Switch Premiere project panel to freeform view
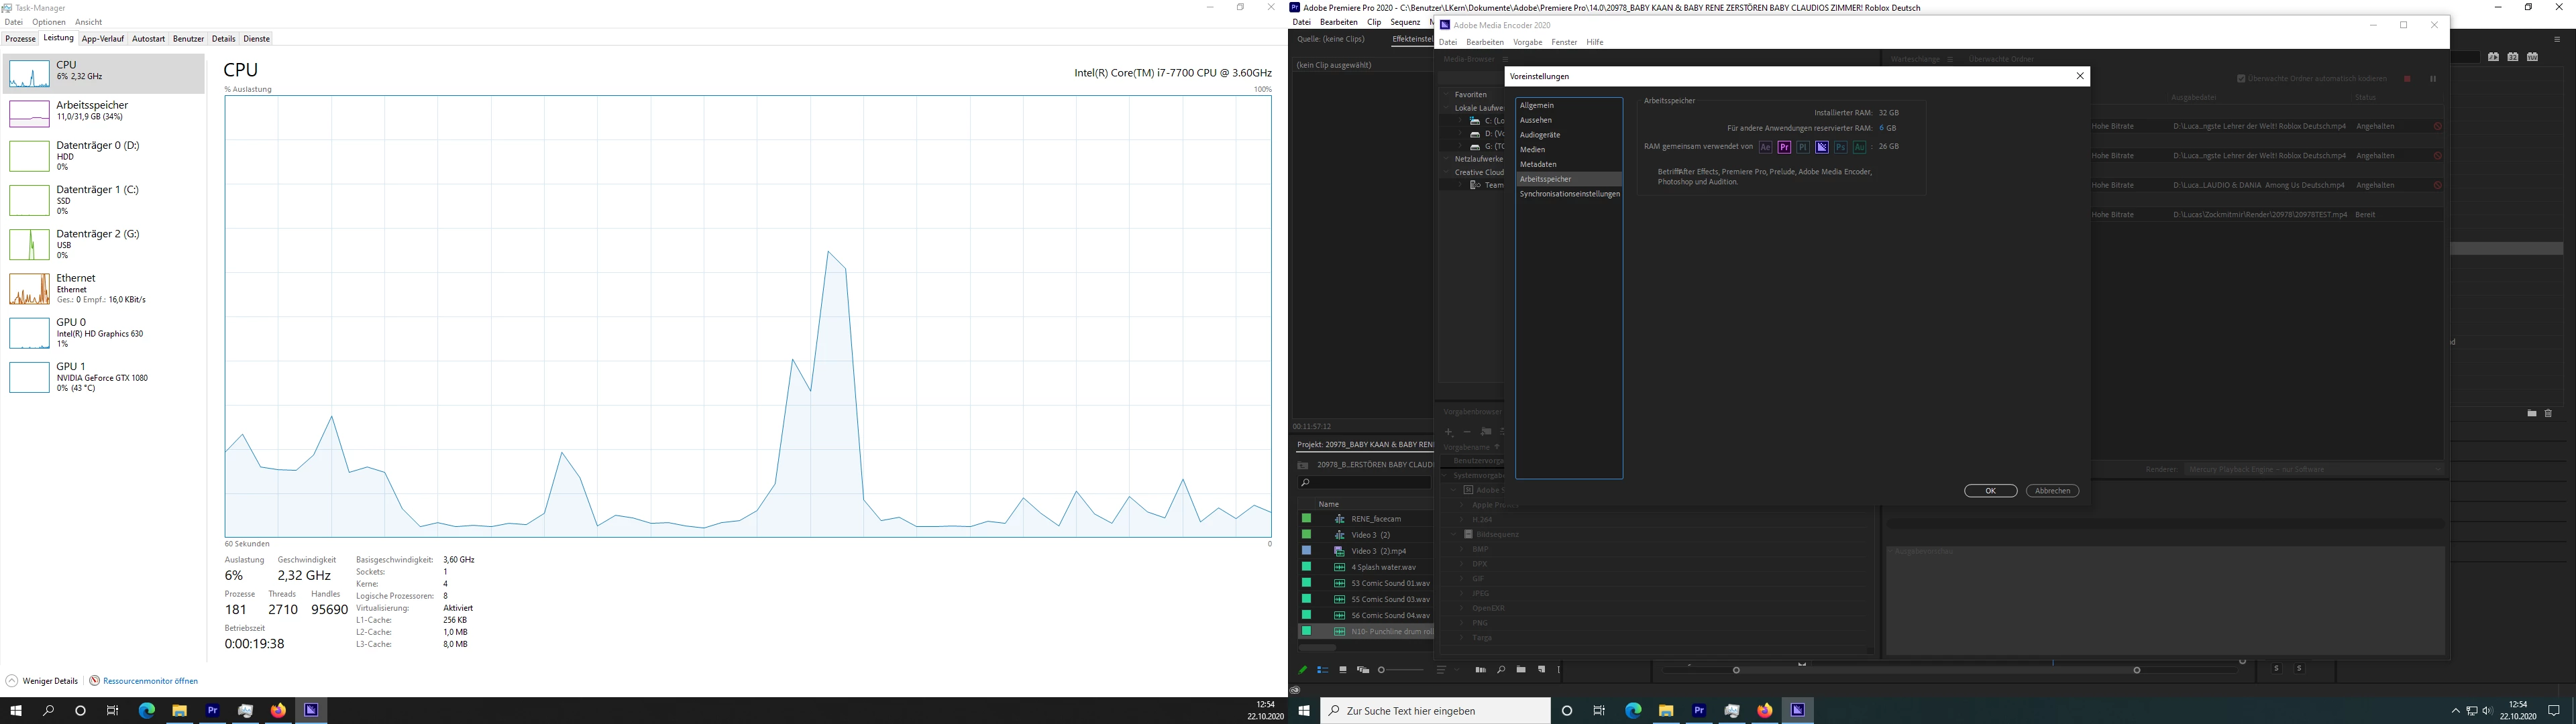The height and width of the screenshot is (724, 2576). coord(1363,670)
